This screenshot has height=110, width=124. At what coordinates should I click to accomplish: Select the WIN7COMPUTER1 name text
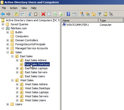tap(78, 25)
